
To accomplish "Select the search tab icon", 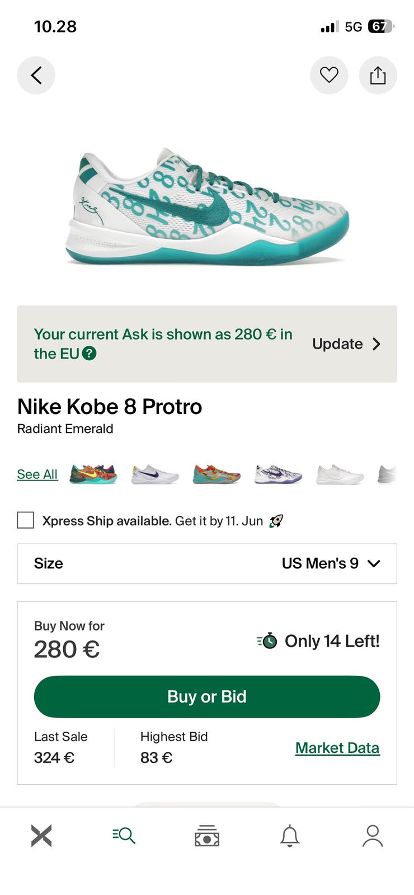I will 124,836.
